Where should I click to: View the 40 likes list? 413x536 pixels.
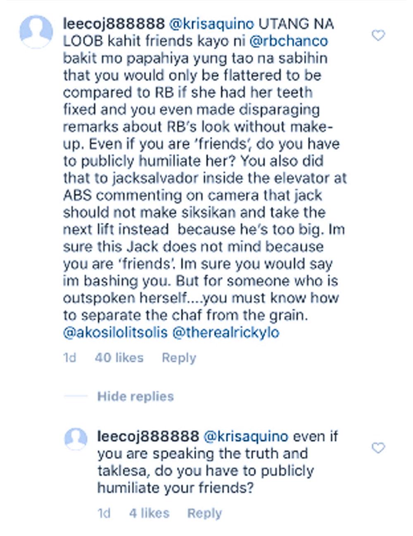119,358
